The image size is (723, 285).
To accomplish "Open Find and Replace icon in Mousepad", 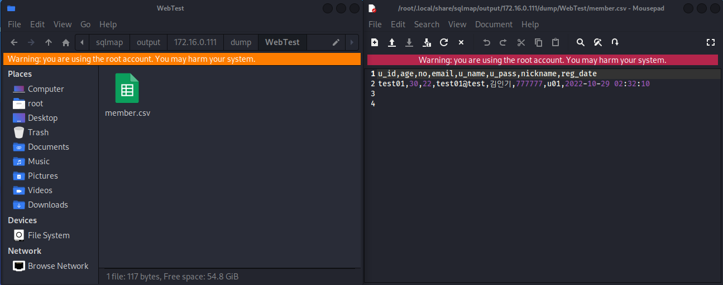I will (x=598, y=42).
